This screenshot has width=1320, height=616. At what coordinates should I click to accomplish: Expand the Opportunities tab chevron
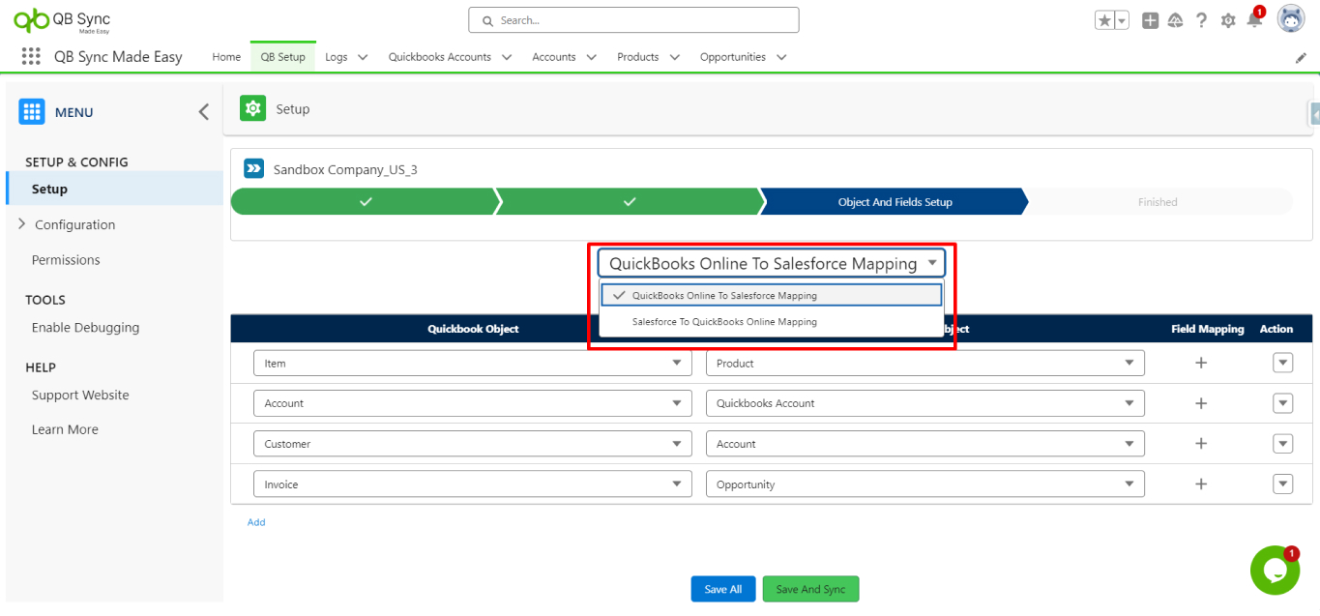pos(781,57)
